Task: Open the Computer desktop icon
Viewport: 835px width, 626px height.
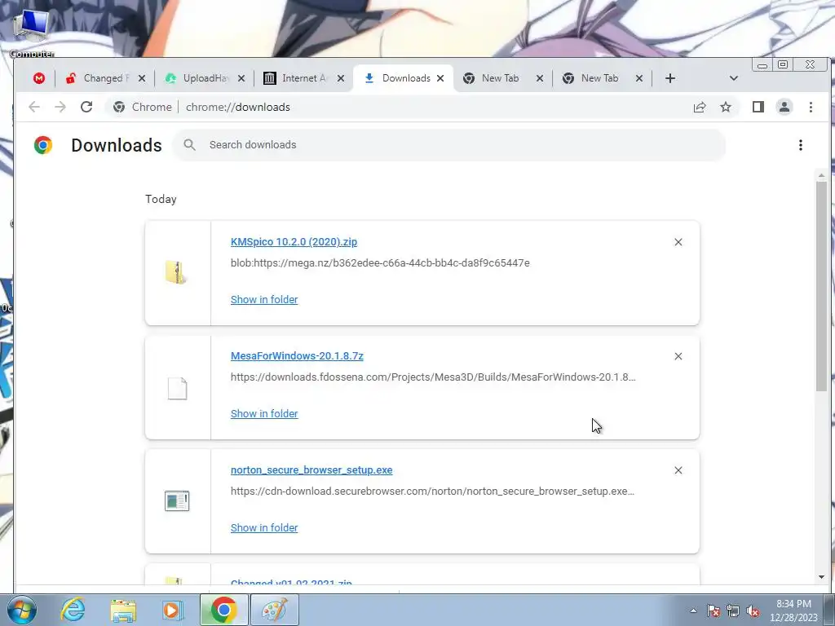Action: 32,33
